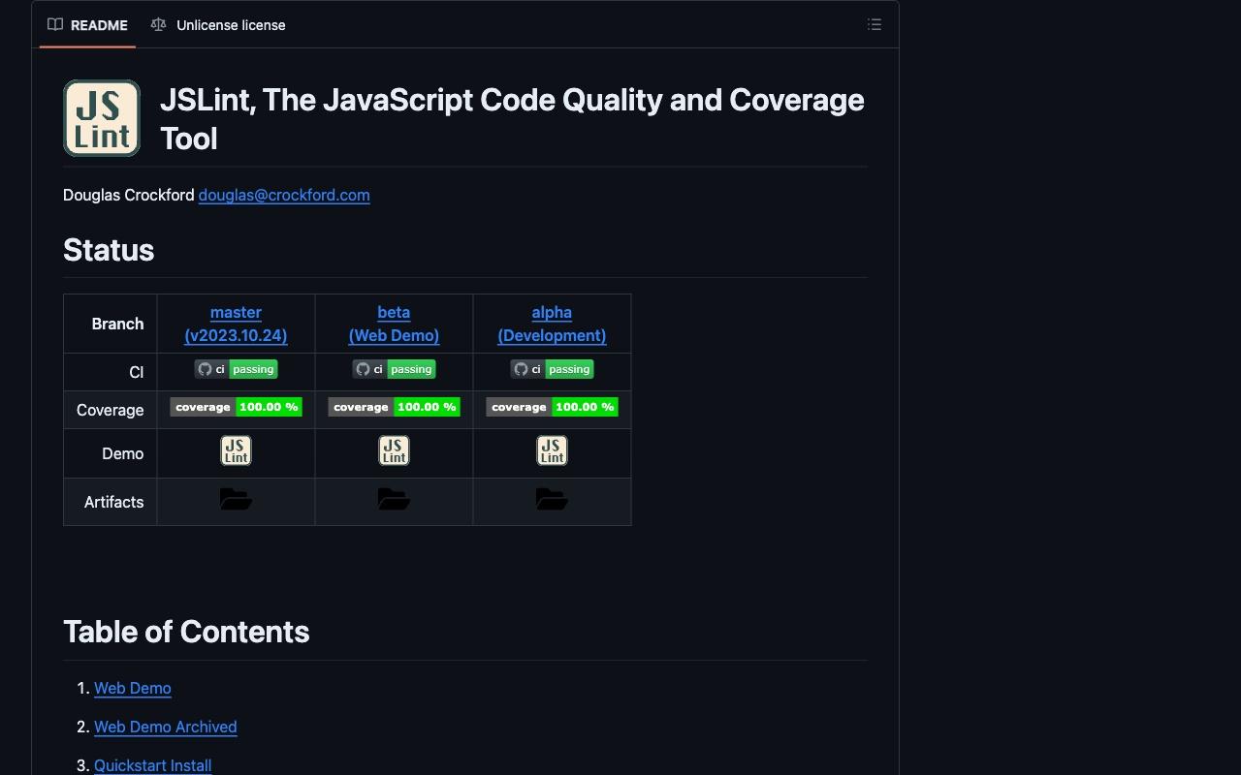Switch to the Unlicense license tab
1241x775 pixels.
click(x=218, y=25)
